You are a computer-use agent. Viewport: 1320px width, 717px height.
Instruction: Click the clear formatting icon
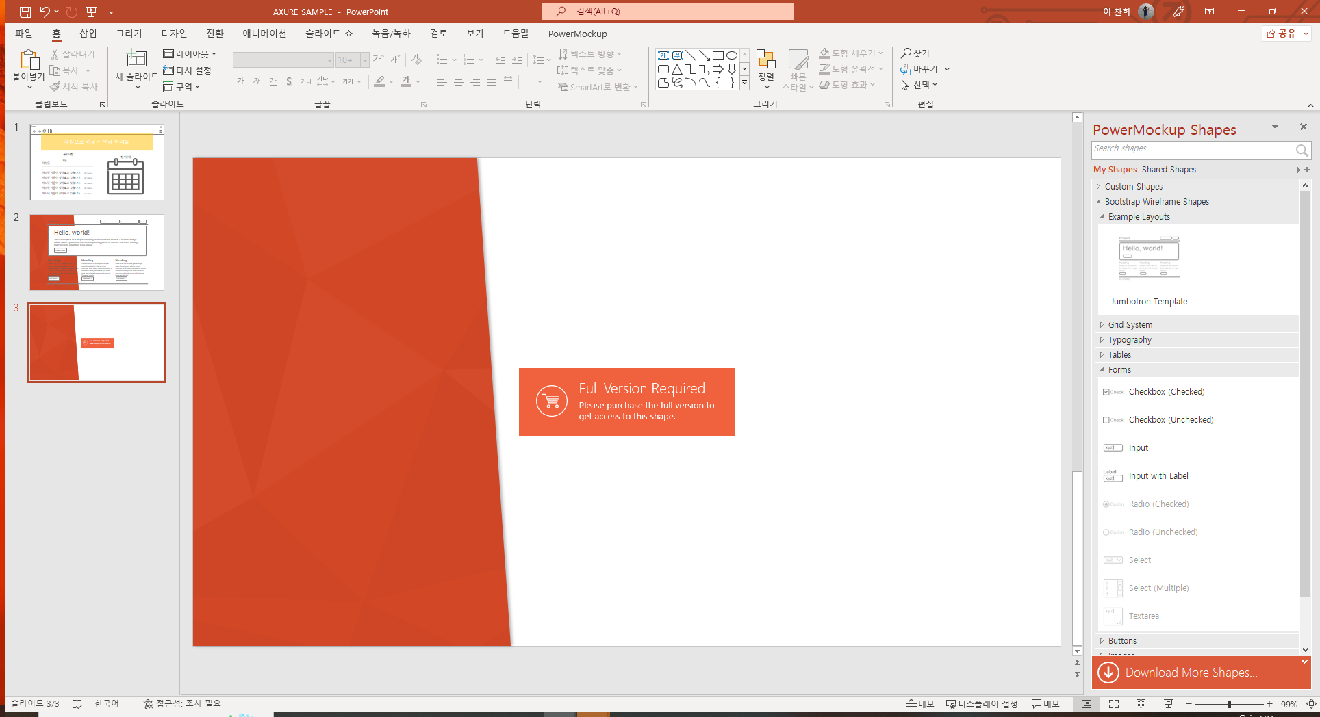click(416, 60)
